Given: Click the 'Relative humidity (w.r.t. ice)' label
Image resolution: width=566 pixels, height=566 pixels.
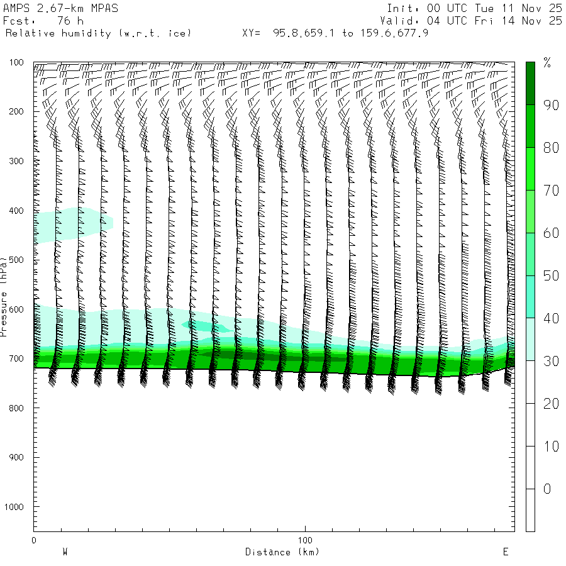Looking at the screenshot, I should [x=98, y=33].
